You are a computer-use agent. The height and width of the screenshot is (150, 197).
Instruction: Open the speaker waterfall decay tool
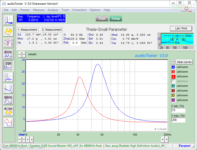[8, 111]
